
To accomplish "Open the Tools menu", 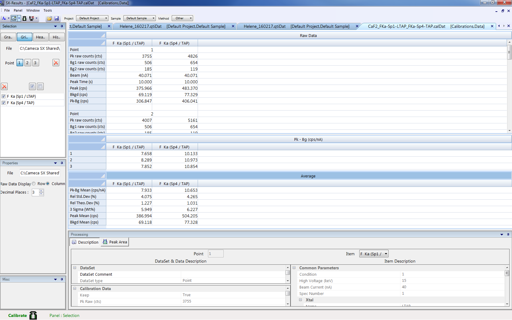I will 48,10.
